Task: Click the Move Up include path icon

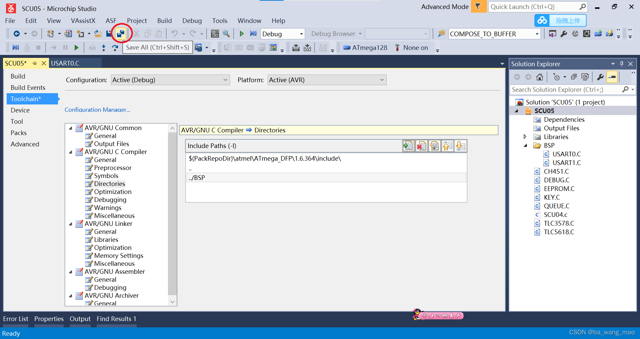Action: pos(447,146)
